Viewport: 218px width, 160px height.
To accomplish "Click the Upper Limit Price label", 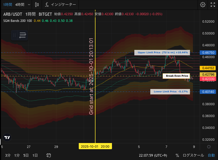I will pos(162,52).
